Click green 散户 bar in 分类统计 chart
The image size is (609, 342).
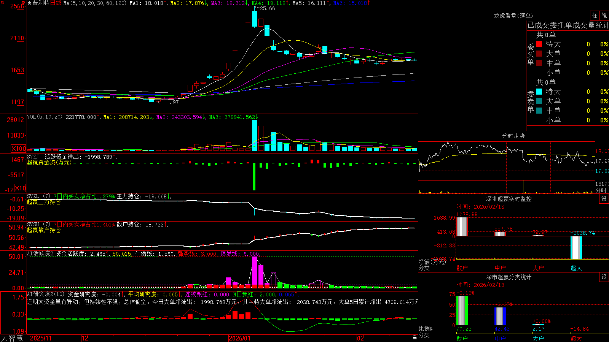pos(462,310)
